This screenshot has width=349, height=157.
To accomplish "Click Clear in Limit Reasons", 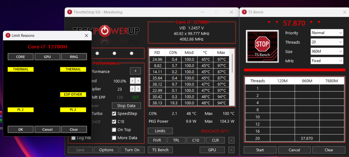I will tap(74, 129).
